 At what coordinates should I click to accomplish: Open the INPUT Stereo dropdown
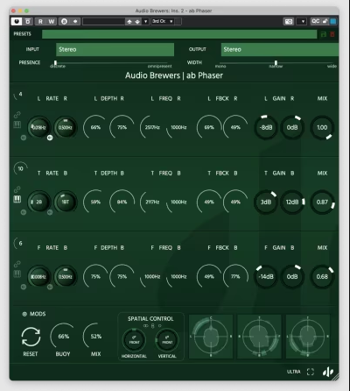[115, 49]
